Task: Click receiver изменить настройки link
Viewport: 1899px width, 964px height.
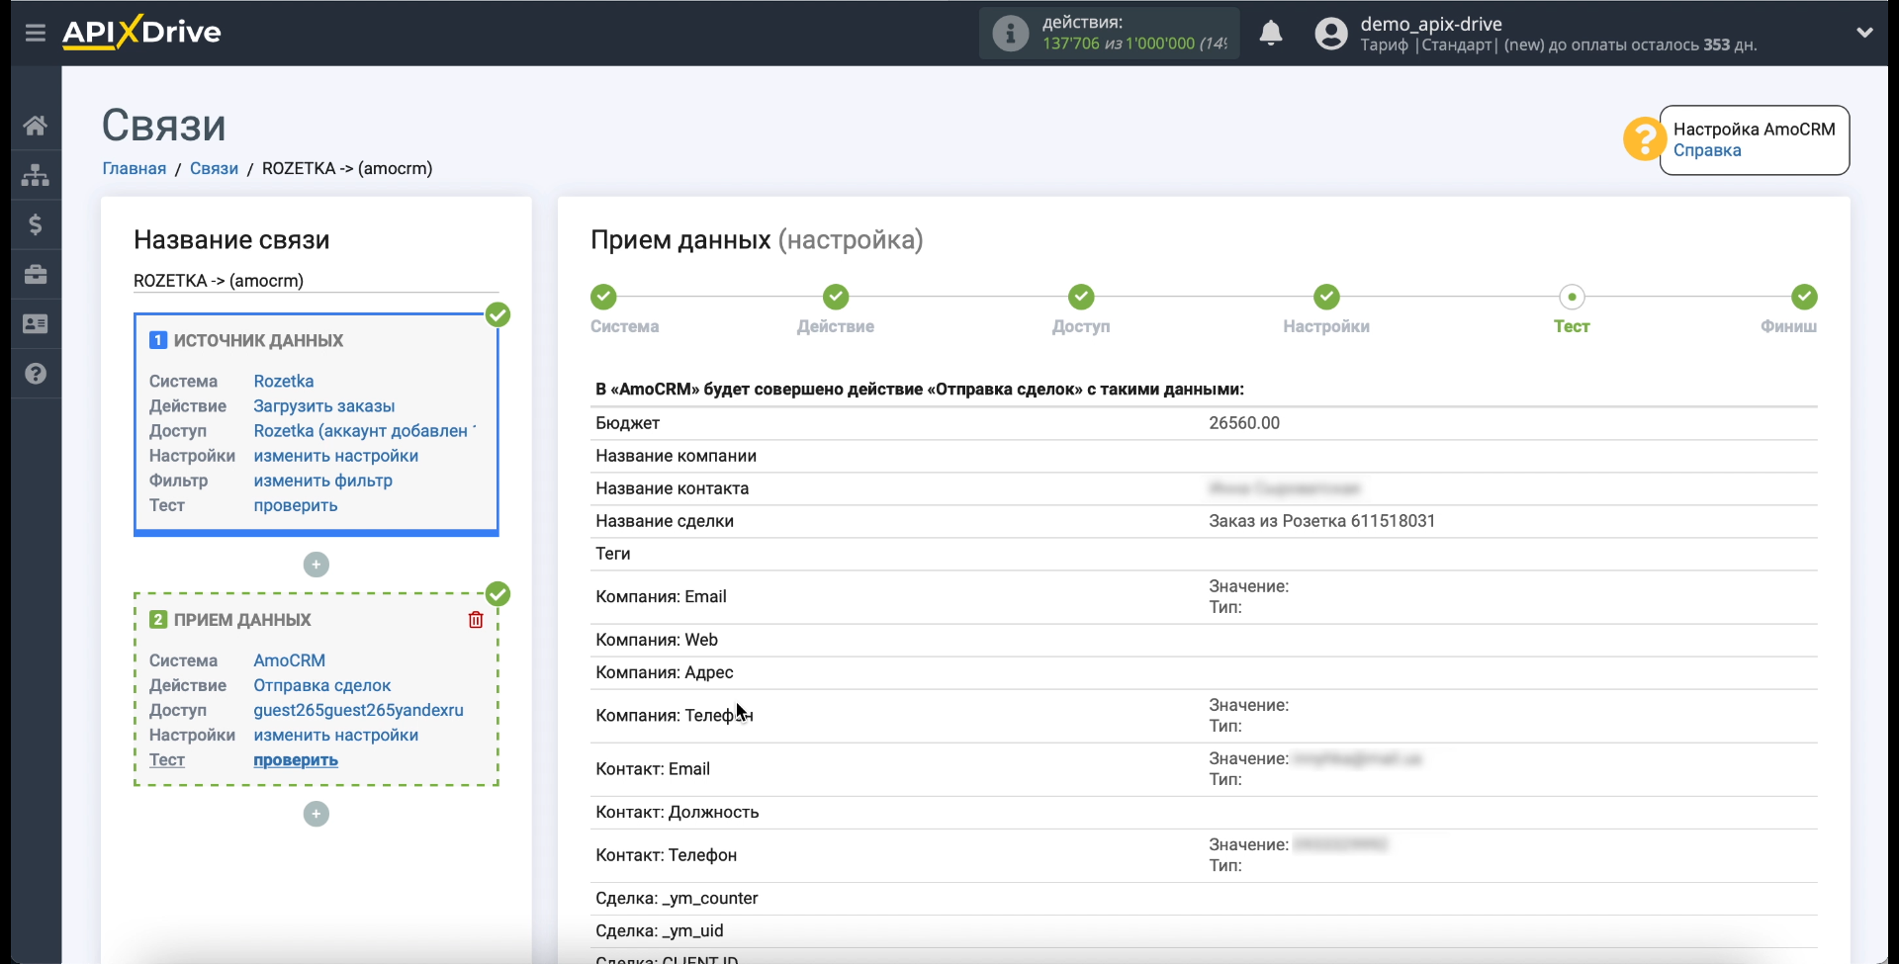Action: [x=336, y=735]
